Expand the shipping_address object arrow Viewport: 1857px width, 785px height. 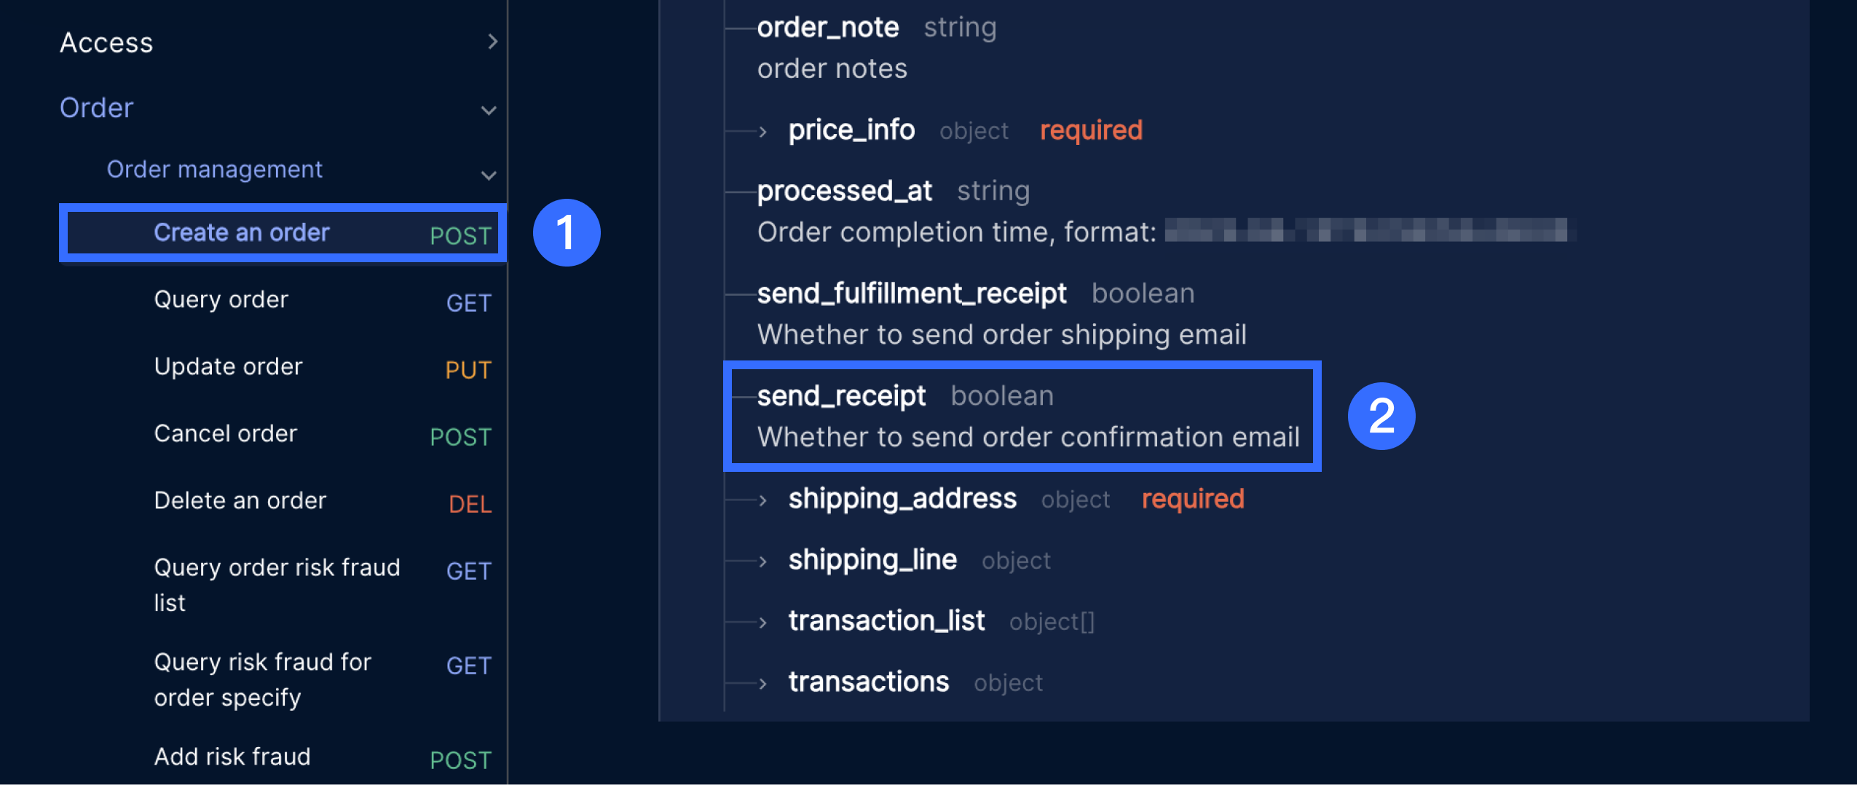[x=762, y=500]
